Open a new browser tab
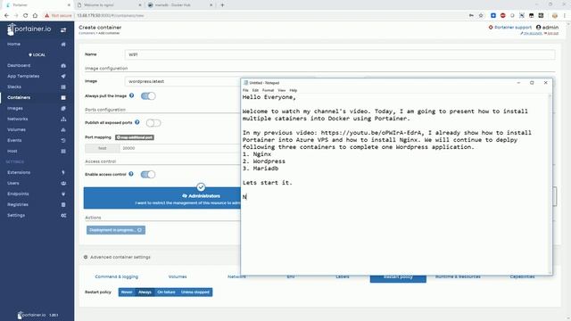 pos(222,5)
